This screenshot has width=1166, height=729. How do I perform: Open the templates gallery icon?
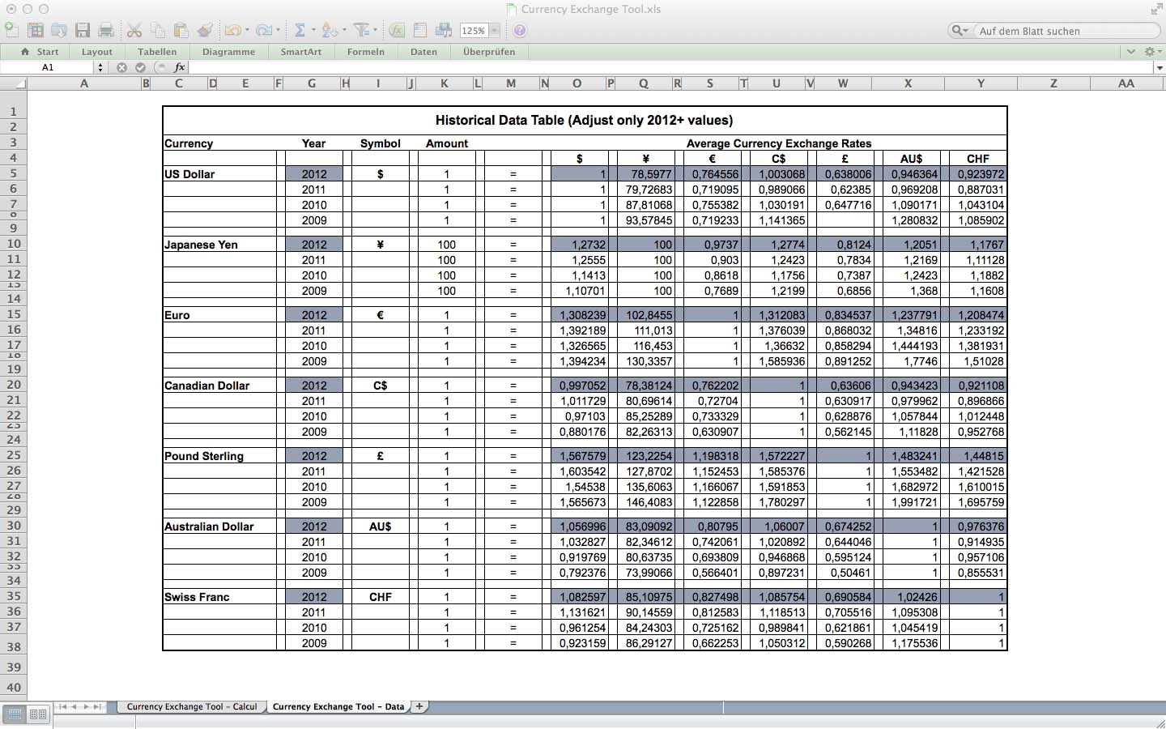click(35, 30)
